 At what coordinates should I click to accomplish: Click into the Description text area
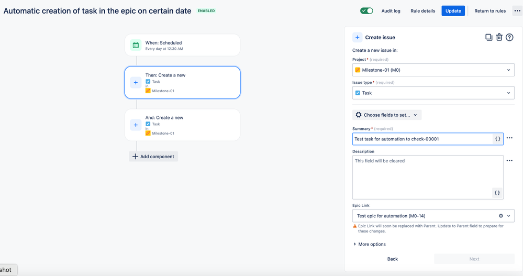(428, 177)
